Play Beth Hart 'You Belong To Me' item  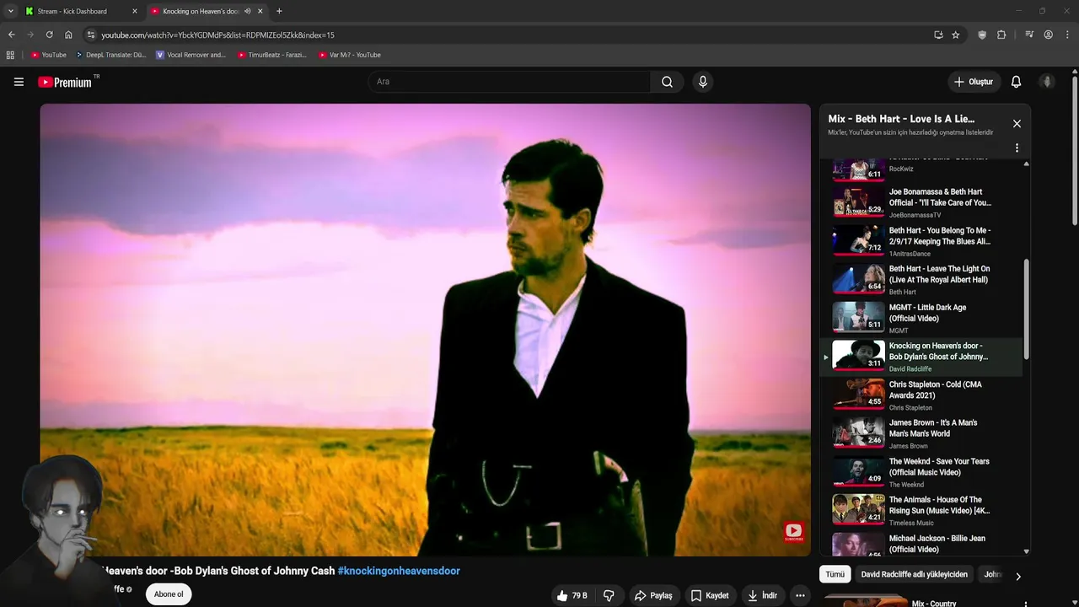click(x=921, y=241)
